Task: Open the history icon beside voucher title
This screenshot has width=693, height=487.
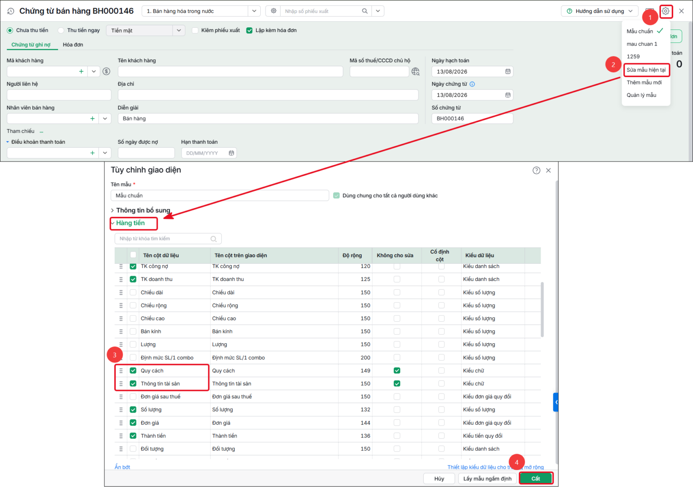Action: tap(11, 11)
